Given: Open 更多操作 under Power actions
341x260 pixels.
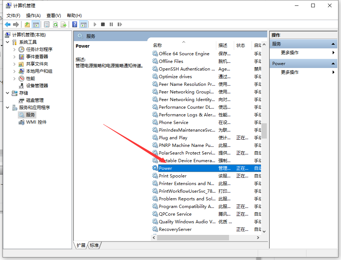Looking at the screenshot, I should point(290,72).
